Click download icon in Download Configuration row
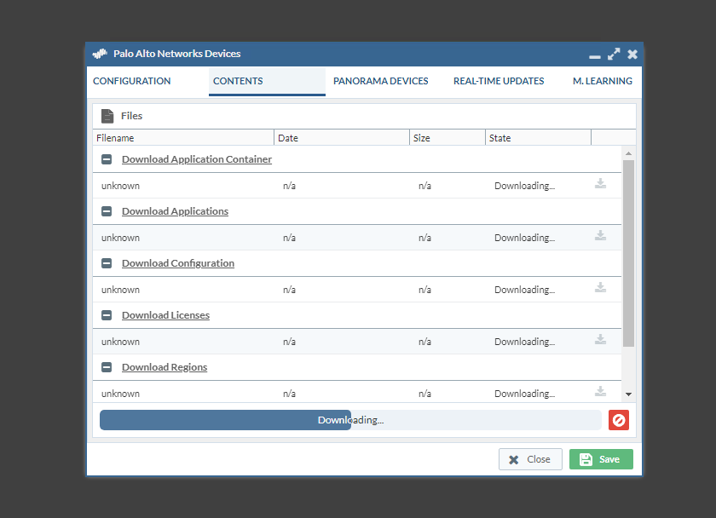Screen dimensions: 716x518 [600, 288]
